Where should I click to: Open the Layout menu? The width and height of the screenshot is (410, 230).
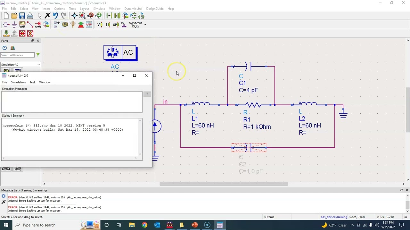coord(84,9)
